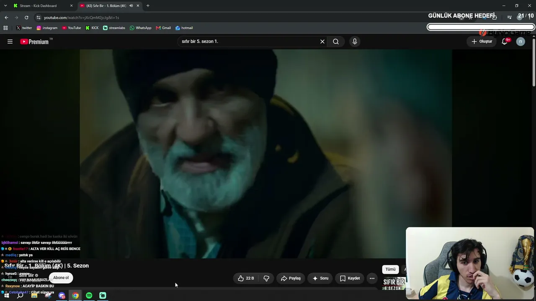
Task: Open the streamlabs bookmark
Action: tap(114, 28)
